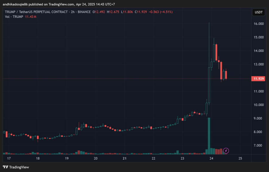Click date label 18 on the time axis
Viewport: 269px width, 172px height.
(x=38, y=159)
